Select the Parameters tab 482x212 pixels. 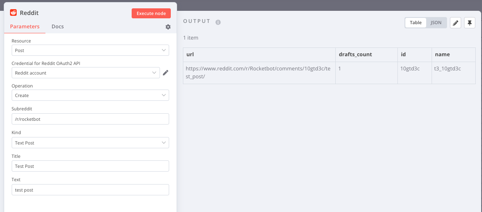click(25, 27)
